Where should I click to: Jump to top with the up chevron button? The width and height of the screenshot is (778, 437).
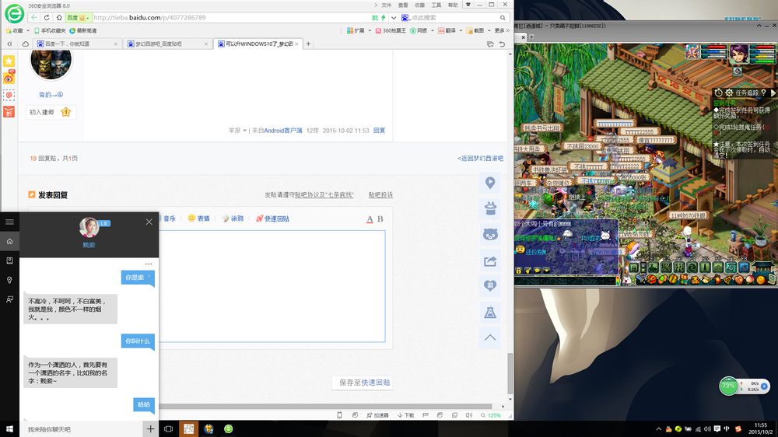coord(490,337)
